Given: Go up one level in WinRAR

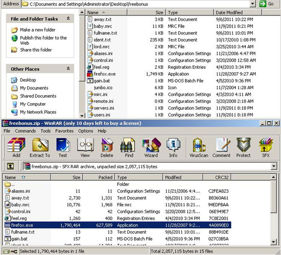Looking at the screenshot, I should [10, 167].
